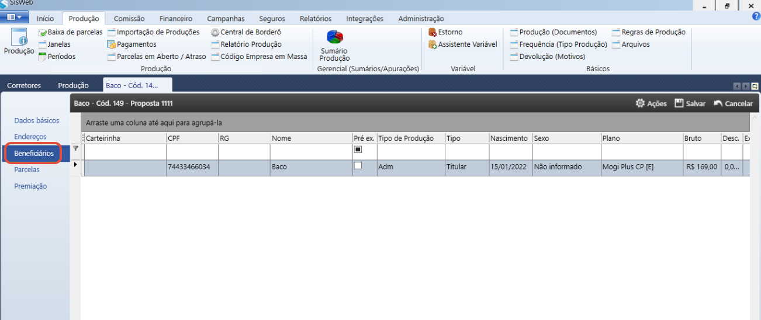Click the filter funnel icon in grid

point(75,148)
